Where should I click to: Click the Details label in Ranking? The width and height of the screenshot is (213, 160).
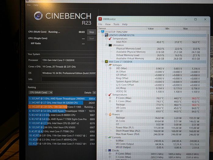click(x=88, y=93)
